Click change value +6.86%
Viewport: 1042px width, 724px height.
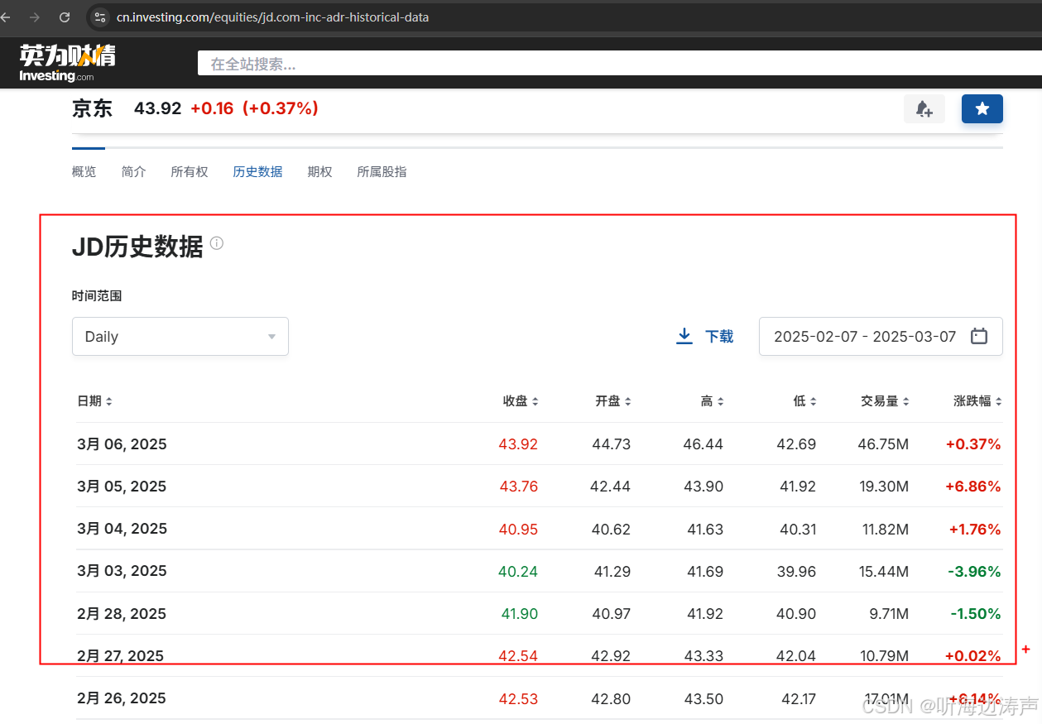pyautogui.click(x=973, y=487)
